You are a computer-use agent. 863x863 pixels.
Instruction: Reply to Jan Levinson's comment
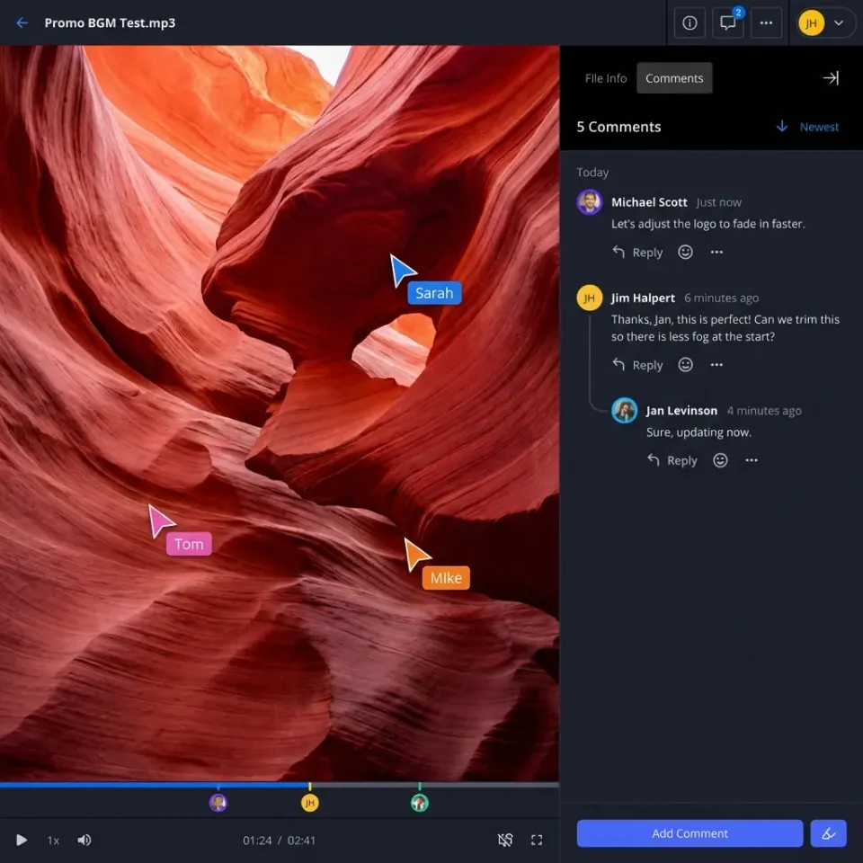(x=672, y=460)
